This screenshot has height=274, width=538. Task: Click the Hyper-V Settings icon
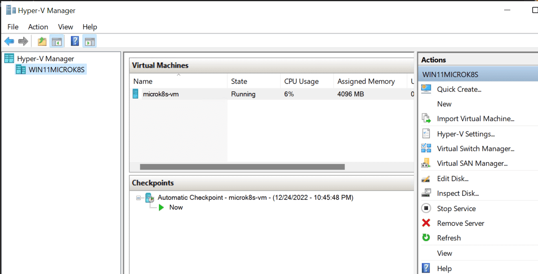[x=426, y=134]
